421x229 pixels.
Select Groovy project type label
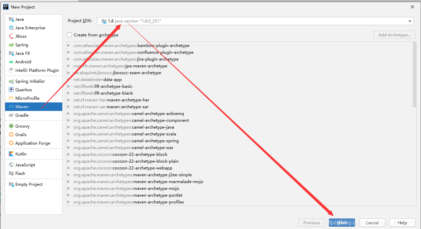click(x=22, y=126)
